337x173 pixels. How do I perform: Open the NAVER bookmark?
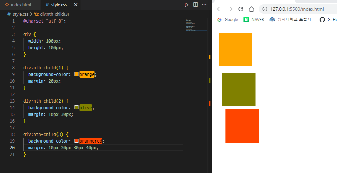click(254, 20)
